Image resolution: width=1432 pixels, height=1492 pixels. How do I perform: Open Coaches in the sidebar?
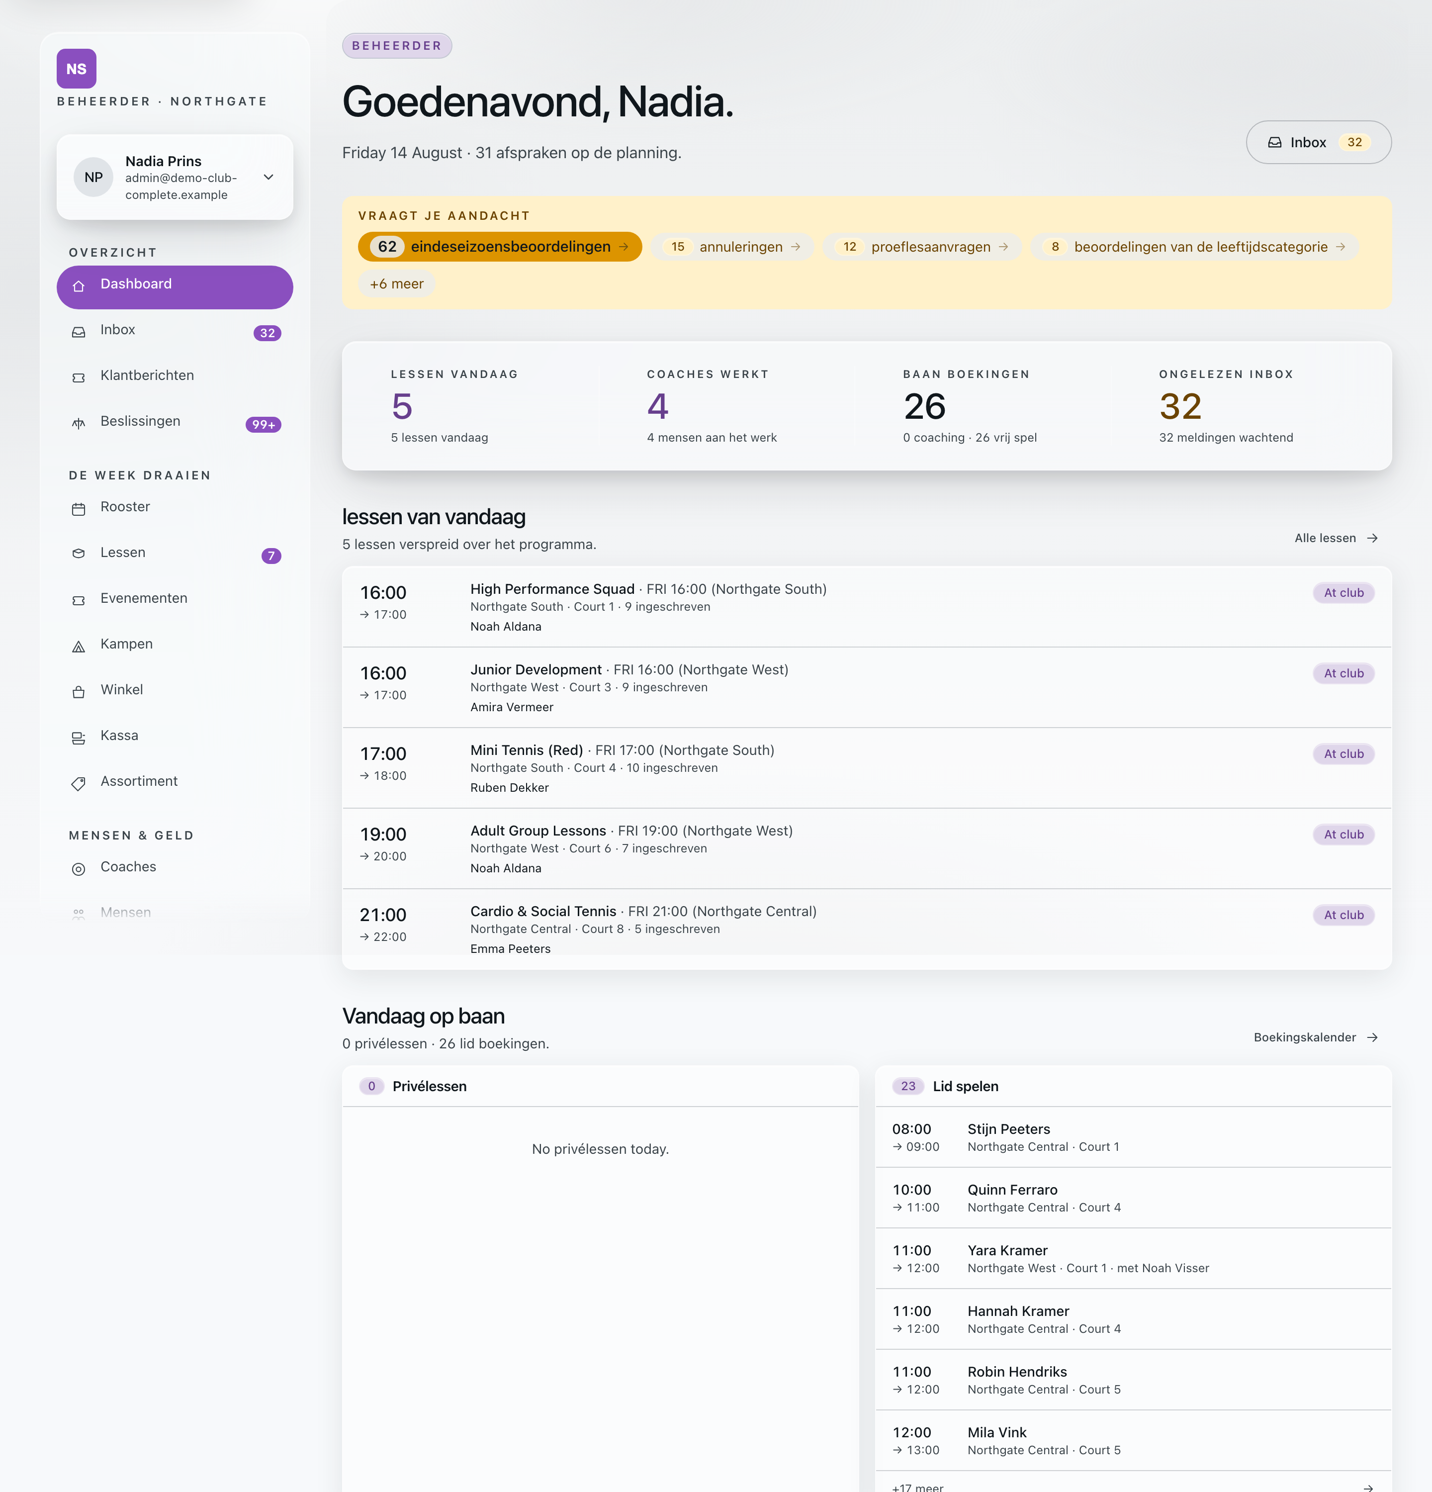click(175, 868)
